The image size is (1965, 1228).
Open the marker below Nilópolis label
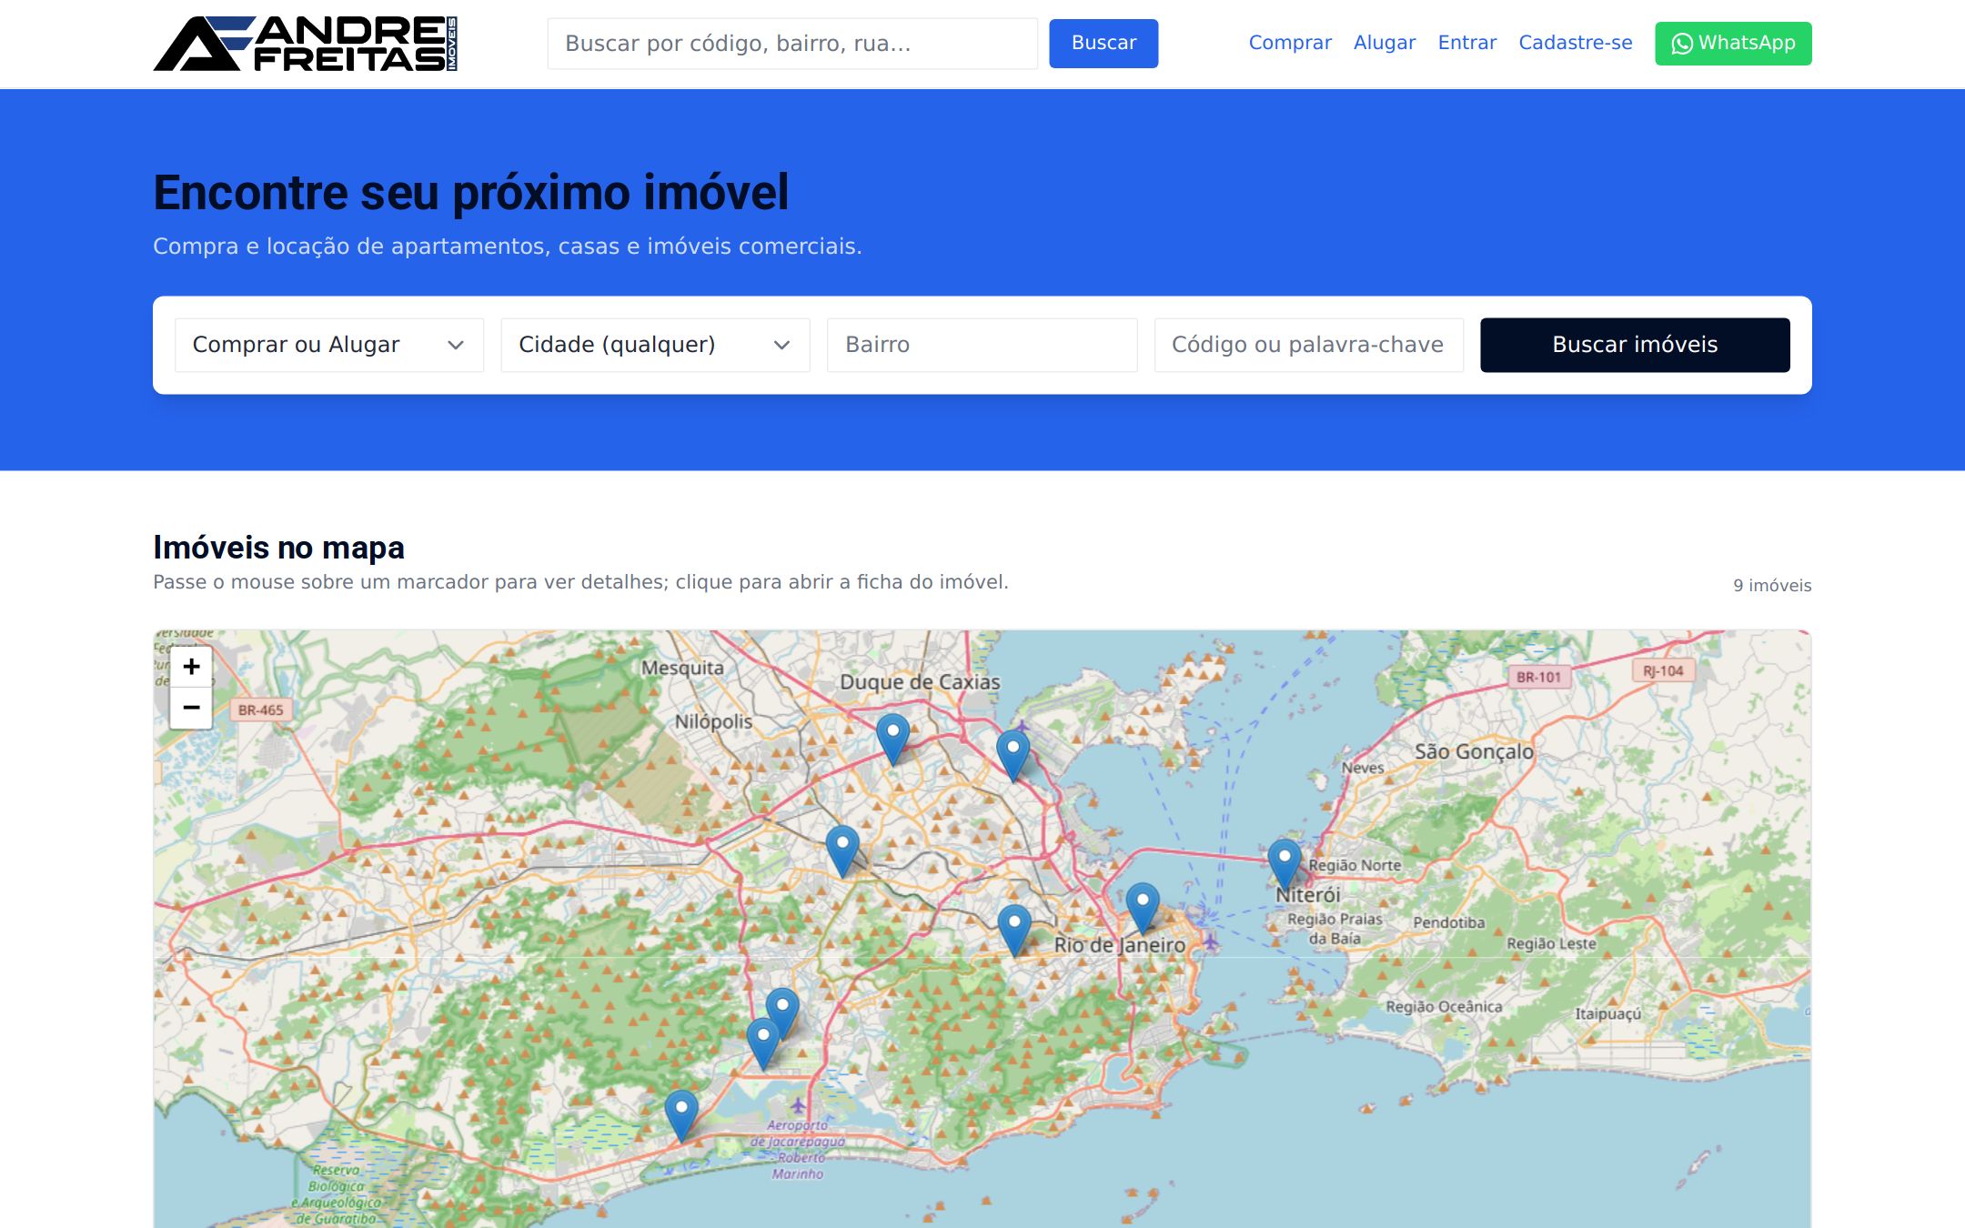click(842, 851)
